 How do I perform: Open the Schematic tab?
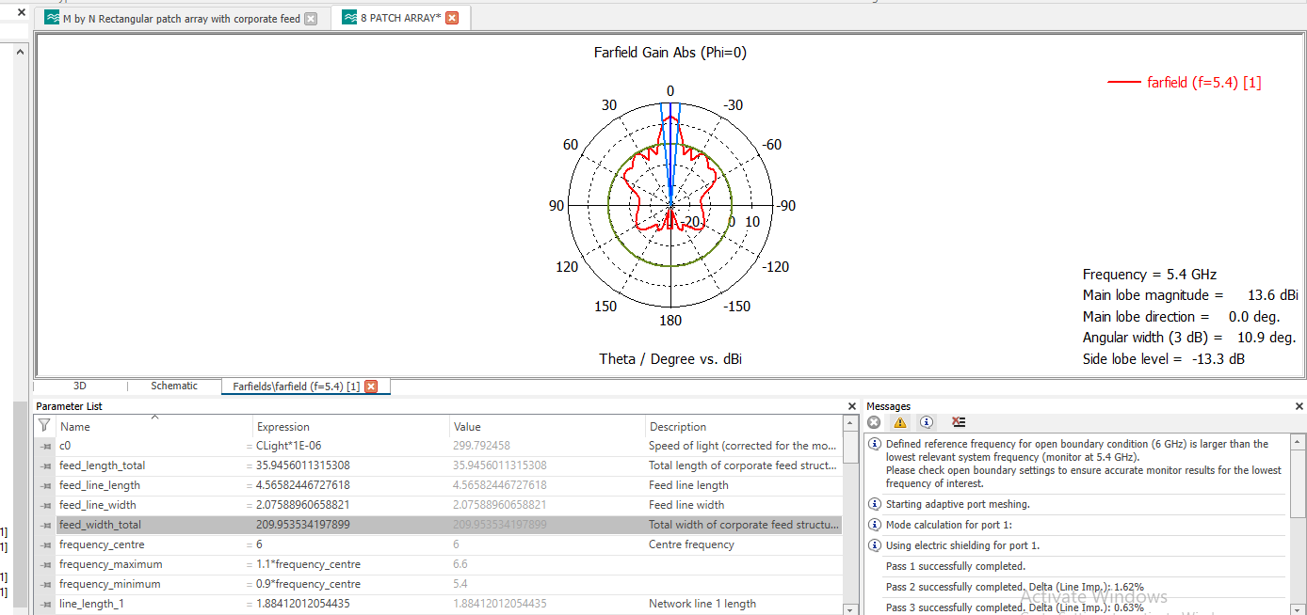pyautogui.click(x=174, y=386)
